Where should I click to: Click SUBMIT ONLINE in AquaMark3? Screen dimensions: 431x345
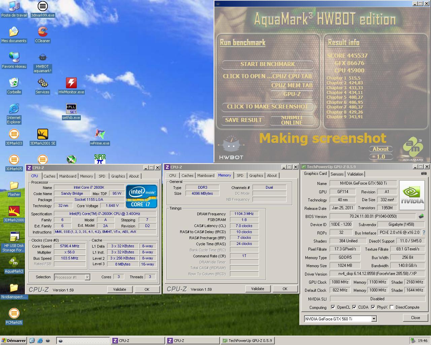(x=292, y=120)
